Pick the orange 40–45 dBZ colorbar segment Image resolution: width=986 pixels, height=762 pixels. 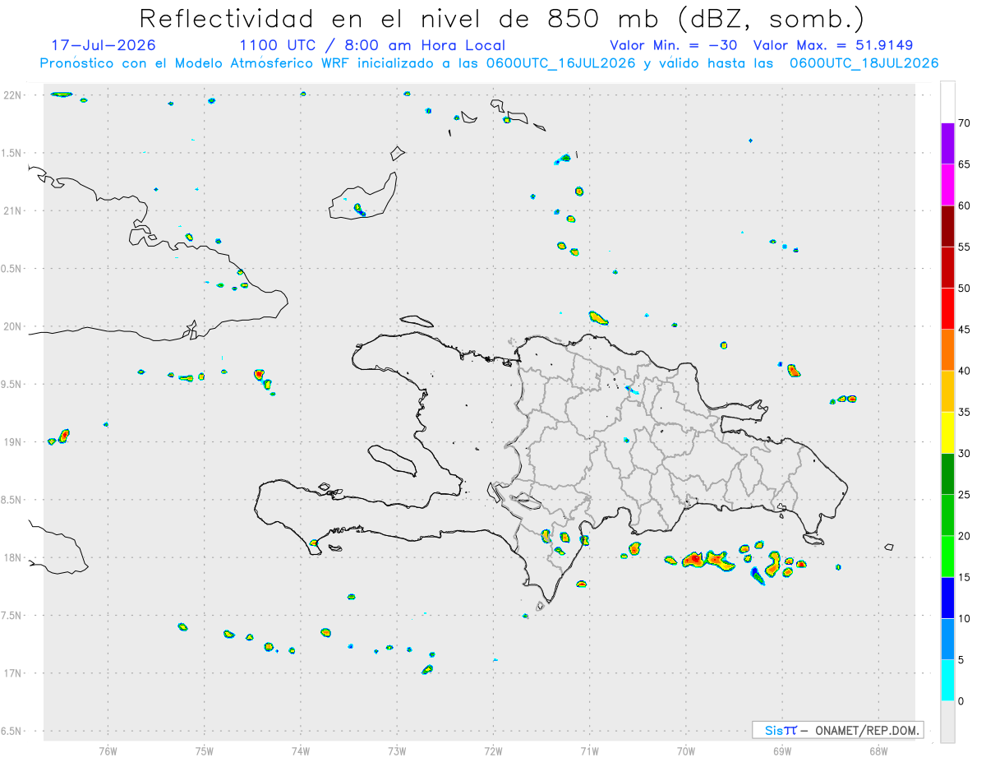pyautogui.click(x=947, y=350)
